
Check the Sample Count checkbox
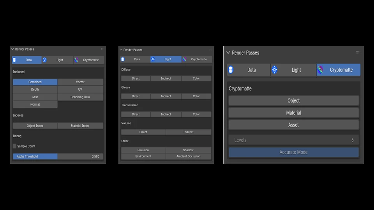[14, 146]
